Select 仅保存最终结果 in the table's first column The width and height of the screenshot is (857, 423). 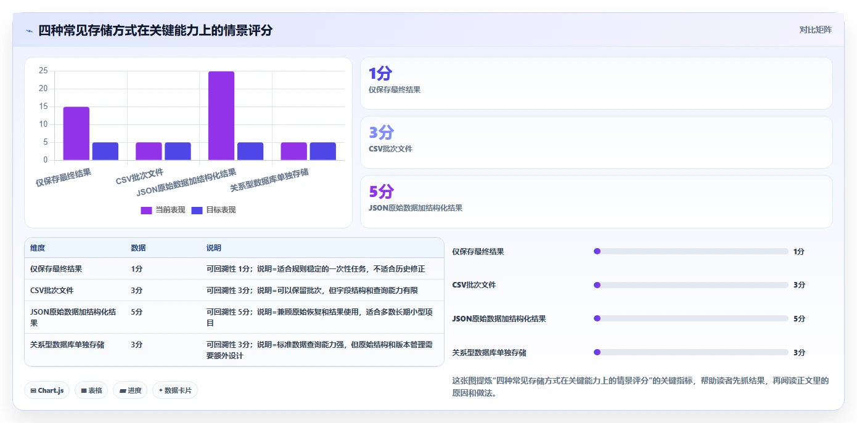coord(56,269)
